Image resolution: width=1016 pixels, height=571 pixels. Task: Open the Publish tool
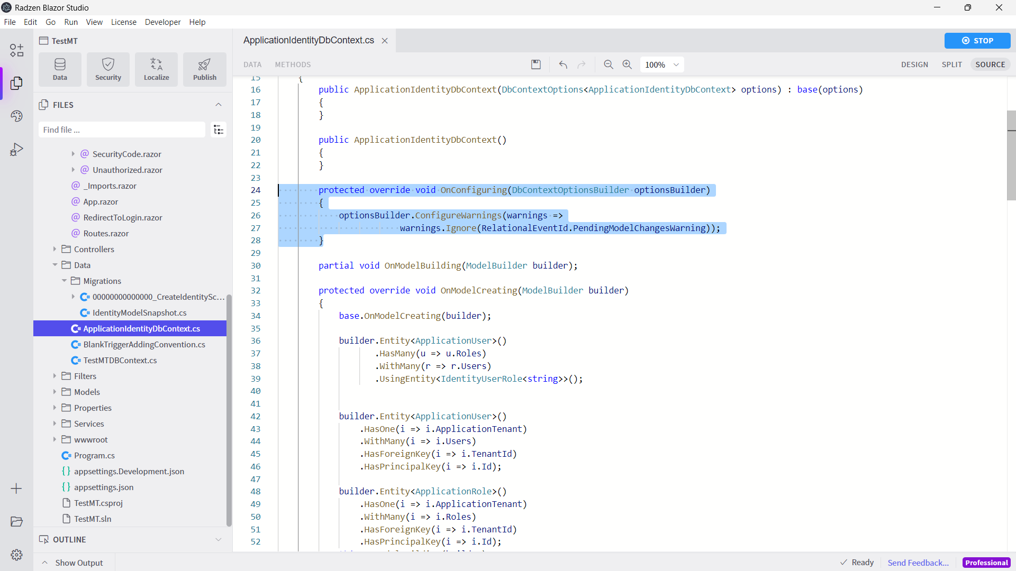pos(204,69)
